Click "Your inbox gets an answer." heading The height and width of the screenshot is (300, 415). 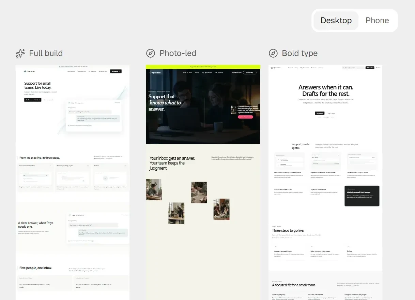(172, 158)
